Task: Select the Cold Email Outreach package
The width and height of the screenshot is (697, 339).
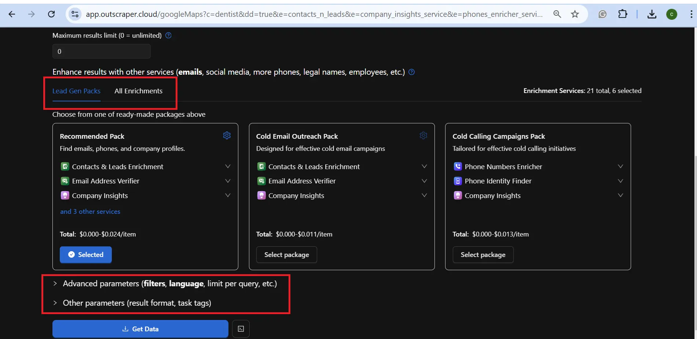Action: (286, 255)
